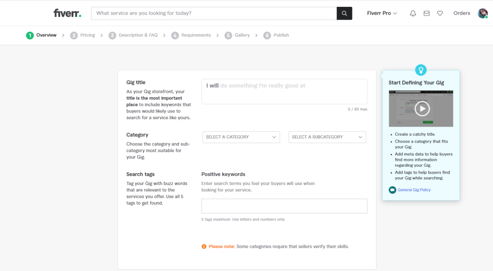Click the camera icon beside General Gig Policy
This screenshot has width=493, height=271.
(392, 190)
